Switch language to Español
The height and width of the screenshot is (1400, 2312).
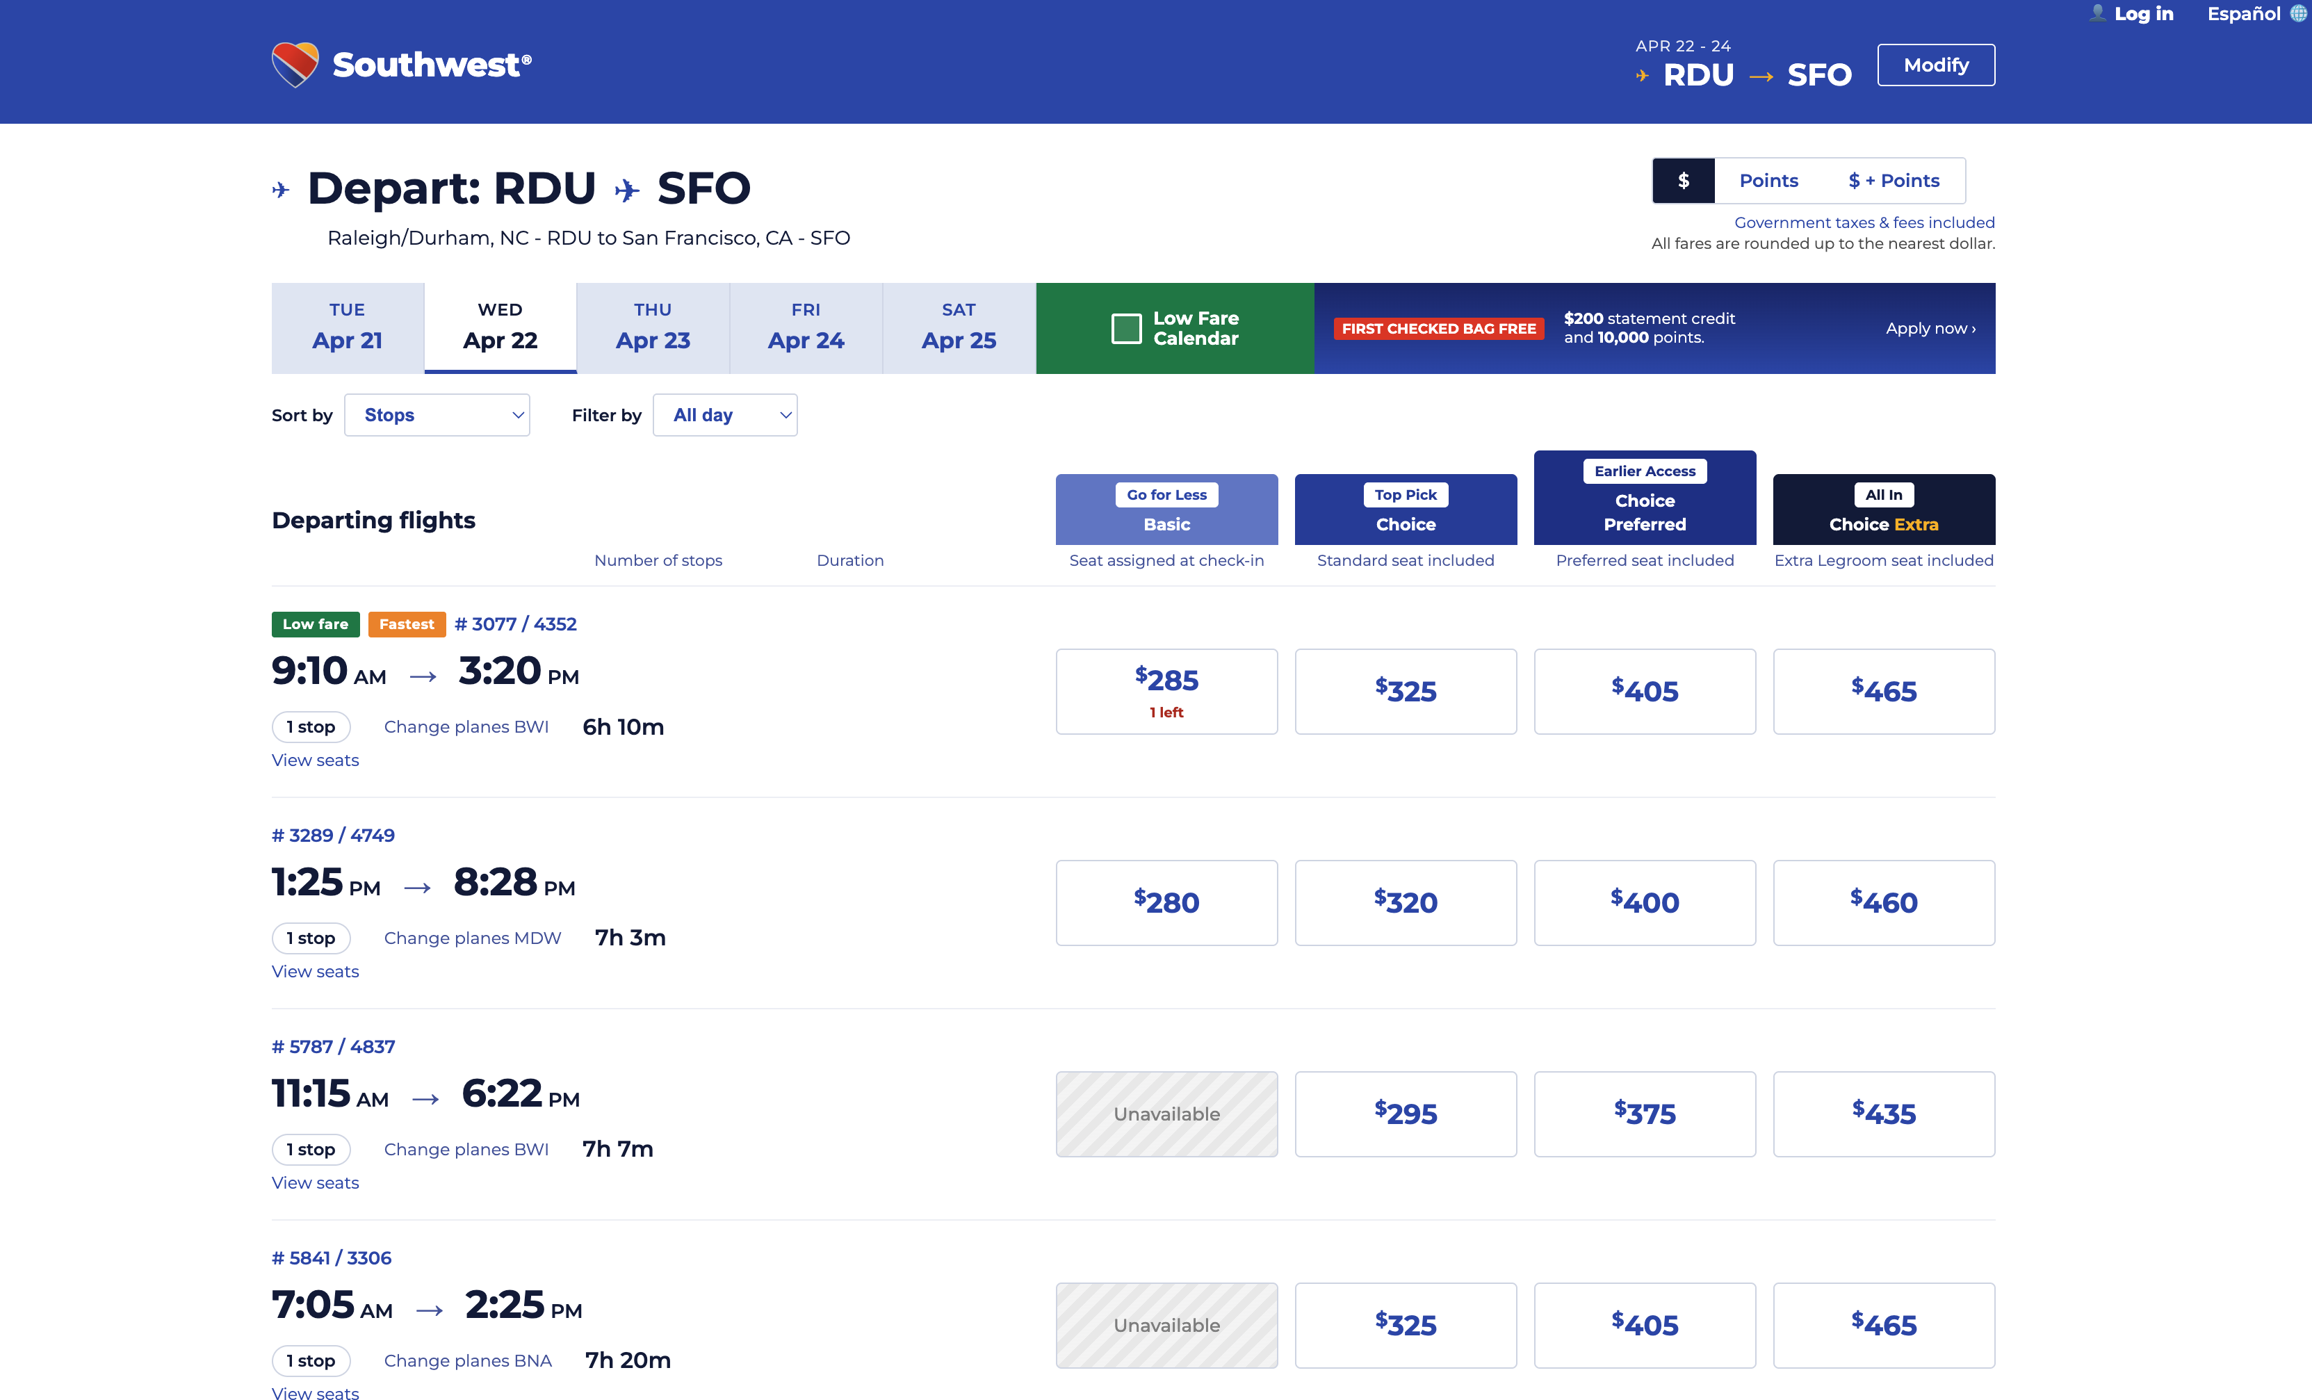click(2242, 13)
